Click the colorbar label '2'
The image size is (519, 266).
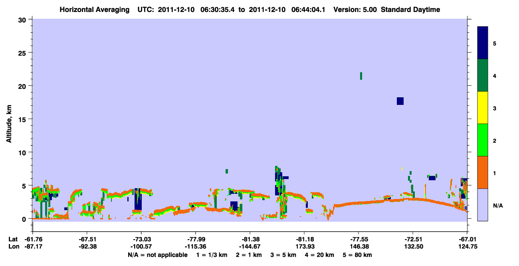click(x=495, y=140)
